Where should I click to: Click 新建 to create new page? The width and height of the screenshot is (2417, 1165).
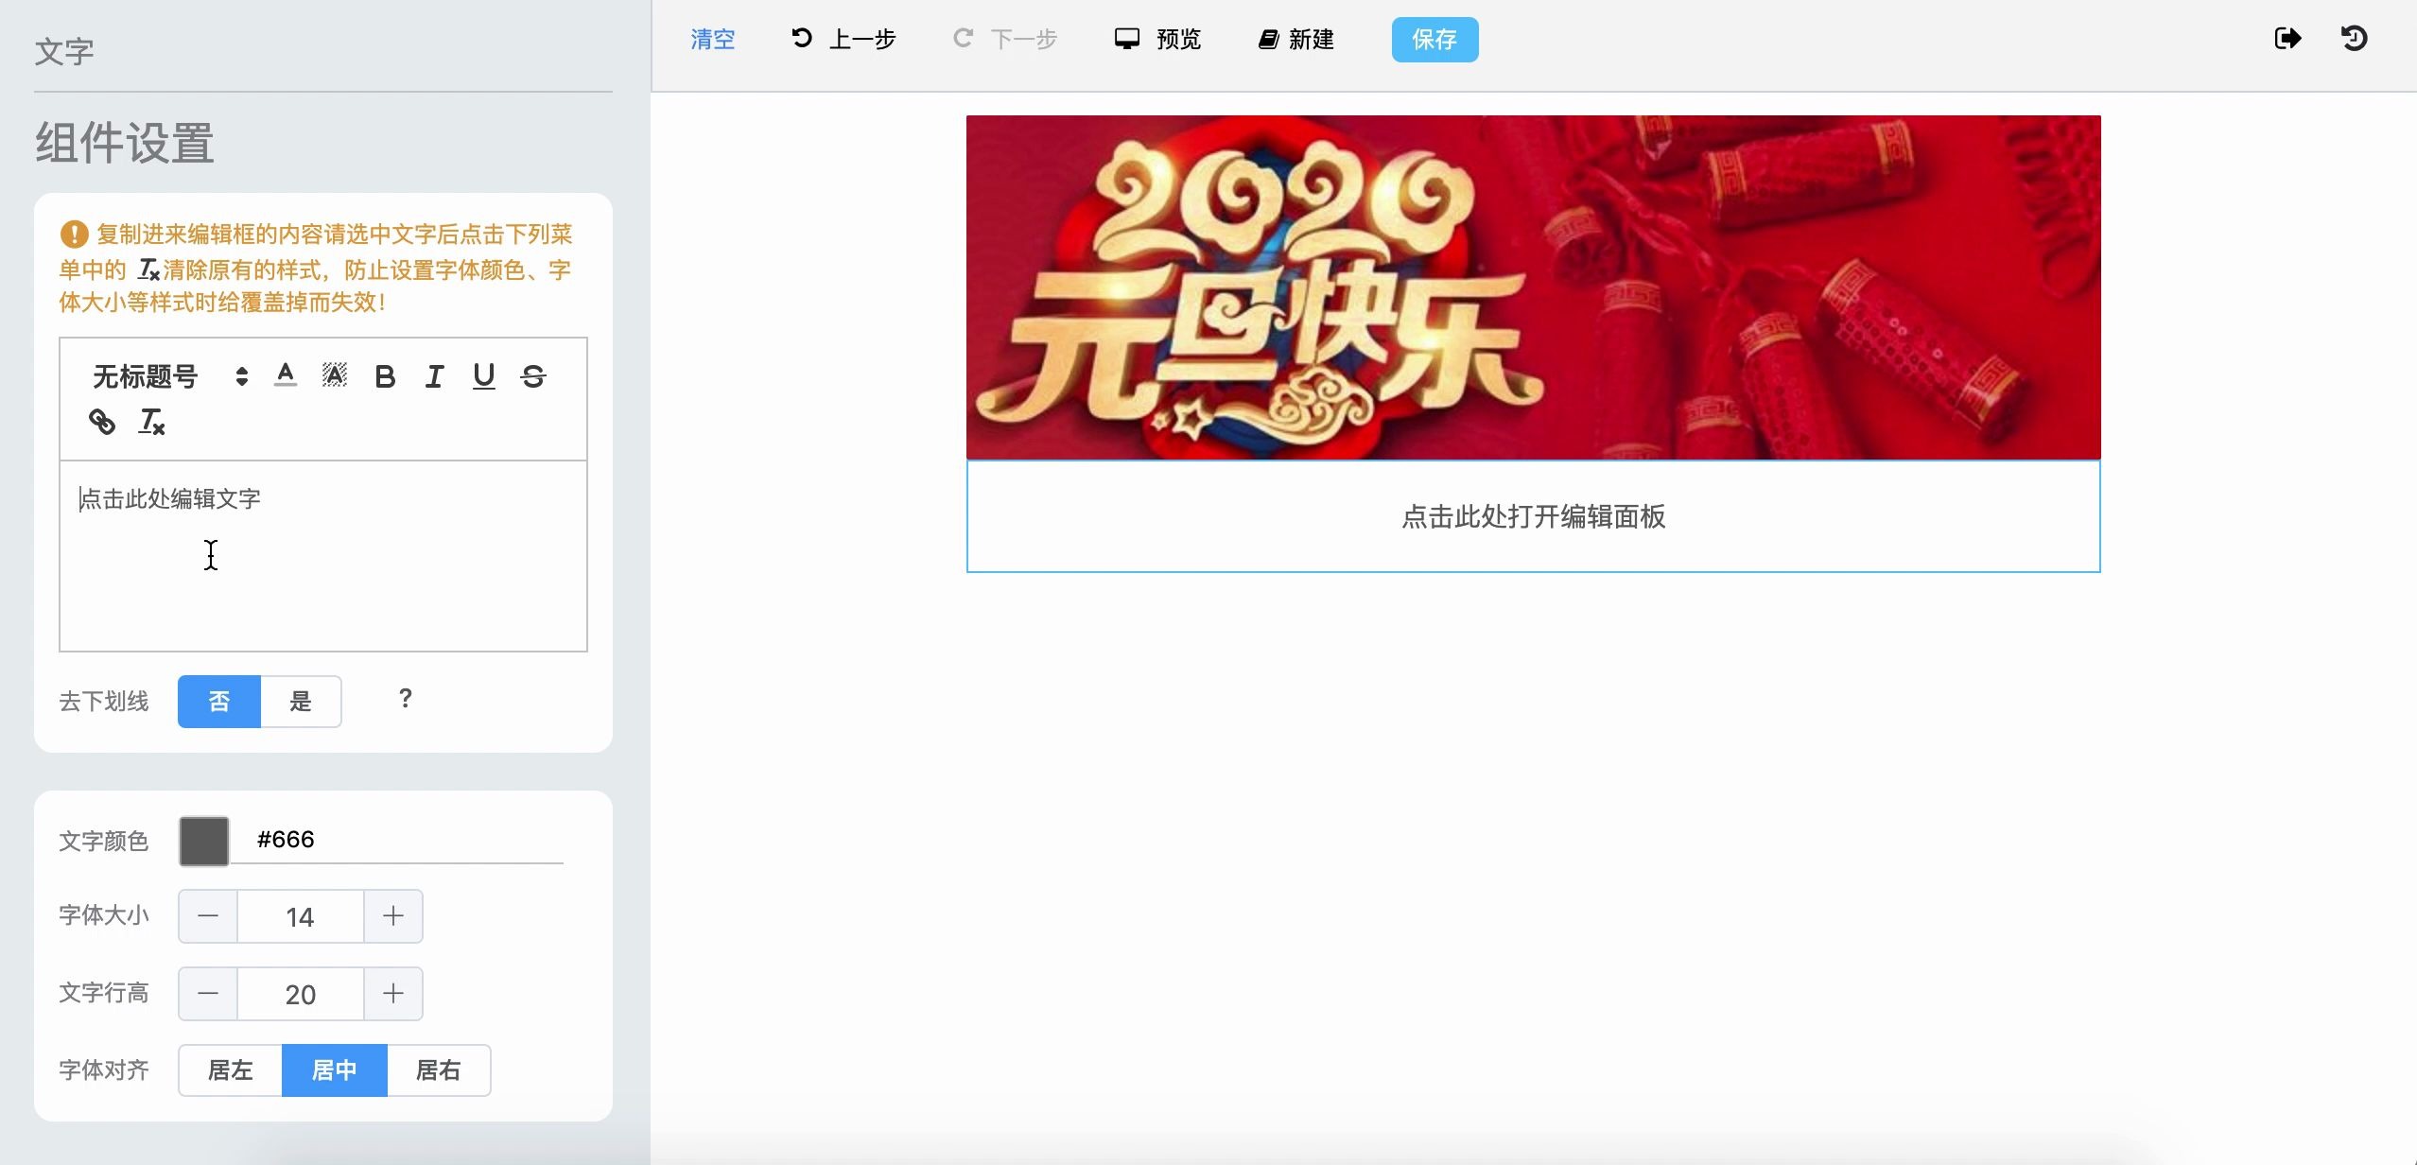point(1296,39)
